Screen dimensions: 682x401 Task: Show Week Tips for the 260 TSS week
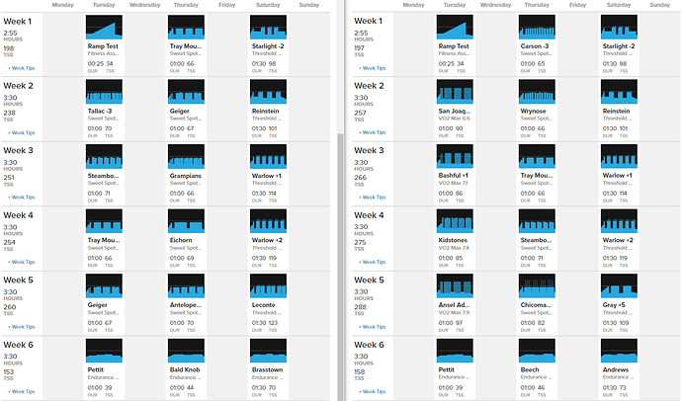[x=22, y=327]
